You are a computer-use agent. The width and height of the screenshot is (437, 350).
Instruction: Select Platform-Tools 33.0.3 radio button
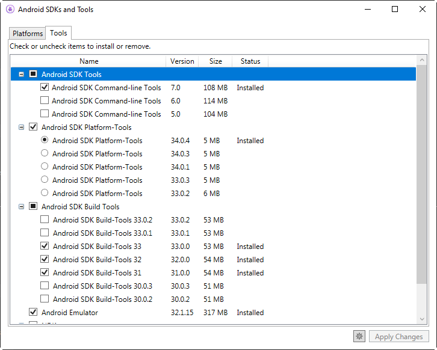tap(45, 179)
